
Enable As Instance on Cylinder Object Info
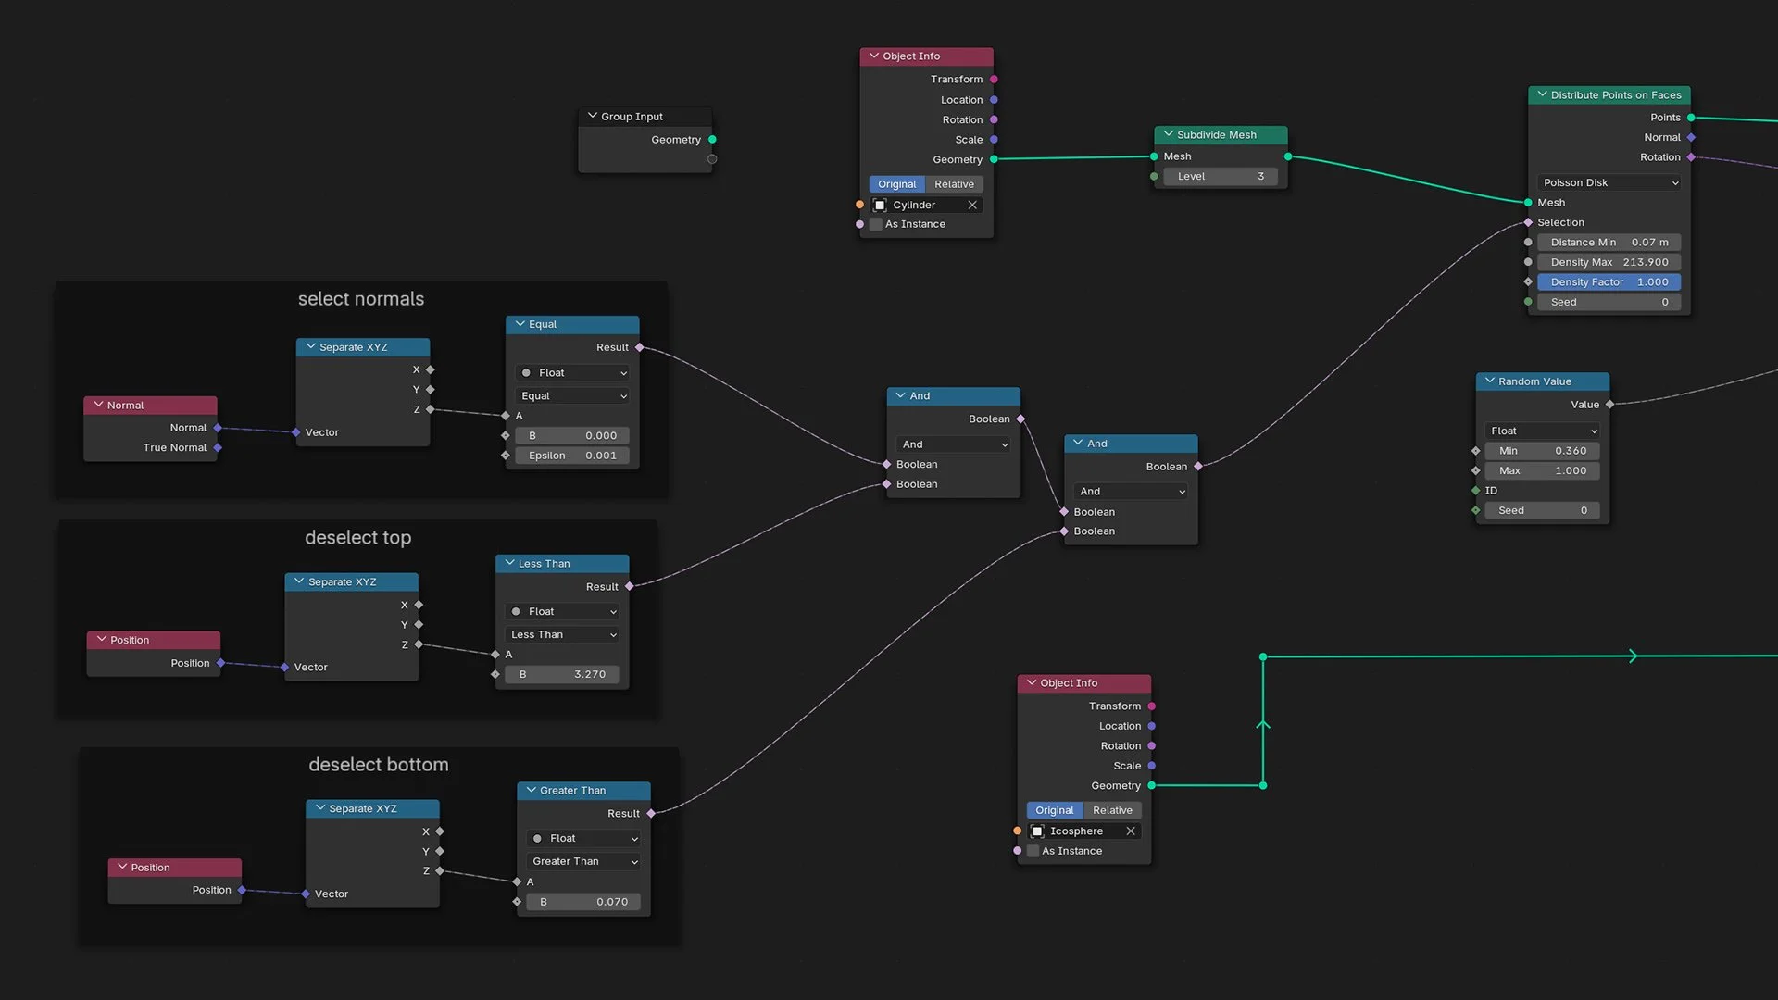(876, 224)
